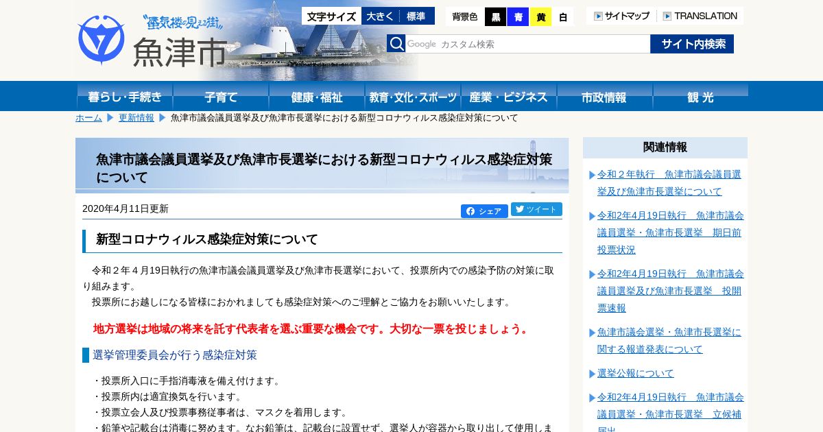Viewport: 823px width, 432px height.
Task: Open the TRANSLATION page link
Action: (x=700, y=16)
